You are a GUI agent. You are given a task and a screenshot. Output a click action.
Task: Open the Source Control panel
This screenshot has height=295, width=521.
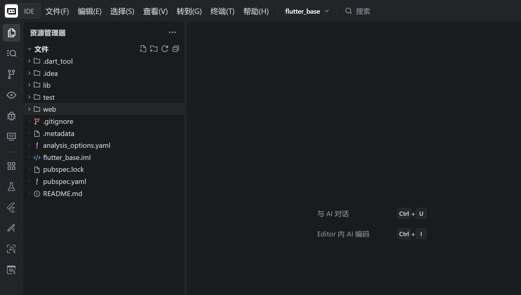pos(11,74)
